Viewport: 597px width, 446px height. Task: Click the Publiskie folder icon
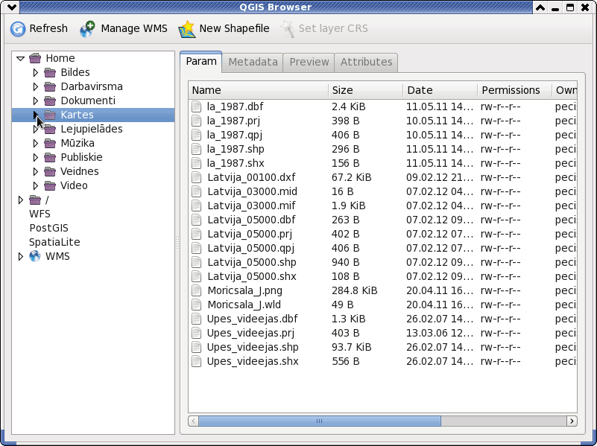pyautogui.click(x=50, y=157)
